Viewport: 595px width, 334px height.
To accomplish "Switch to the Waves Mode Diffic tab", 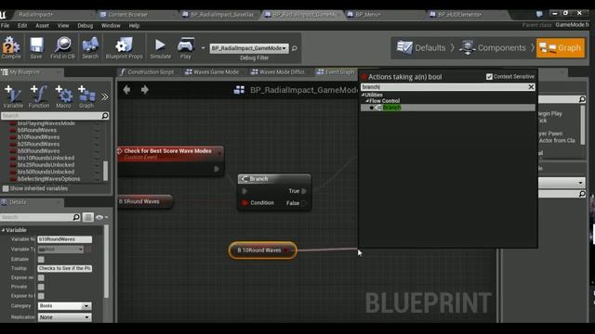I will coord(278,72).
